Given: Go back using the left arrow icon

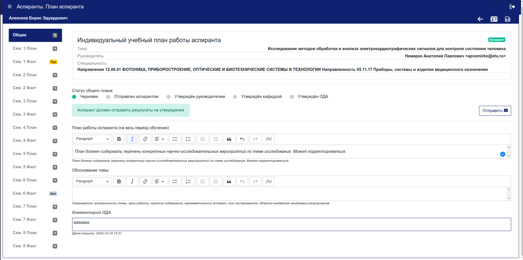Looking at the screenshot, I should coord(480,19).
